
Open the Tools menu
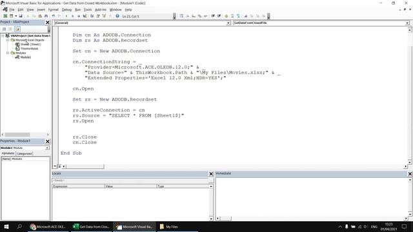click(88, 10)
